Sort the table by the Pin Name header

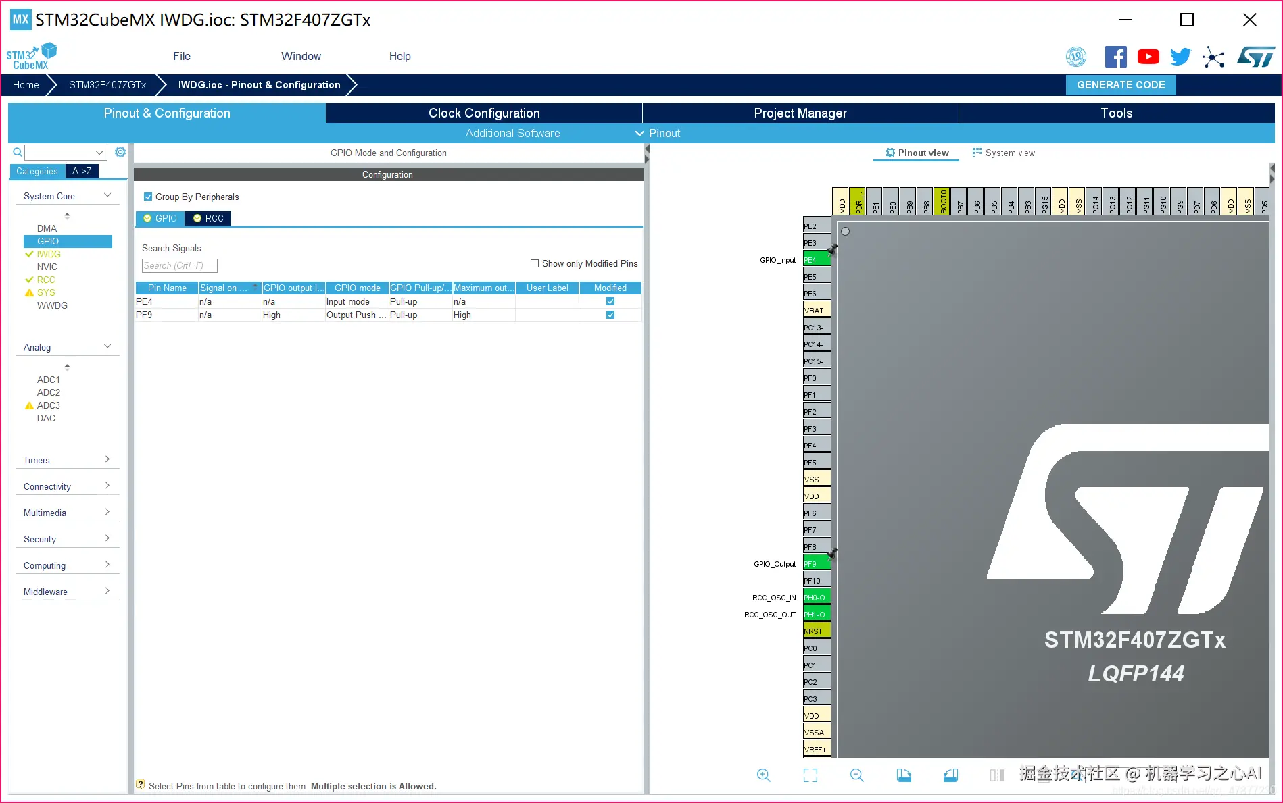pyautogui.click(x=167, y=288)
